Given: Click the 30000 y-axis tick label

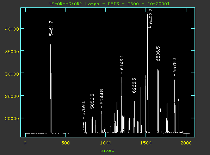Looking at the screenshot, I should click(12, 74).
